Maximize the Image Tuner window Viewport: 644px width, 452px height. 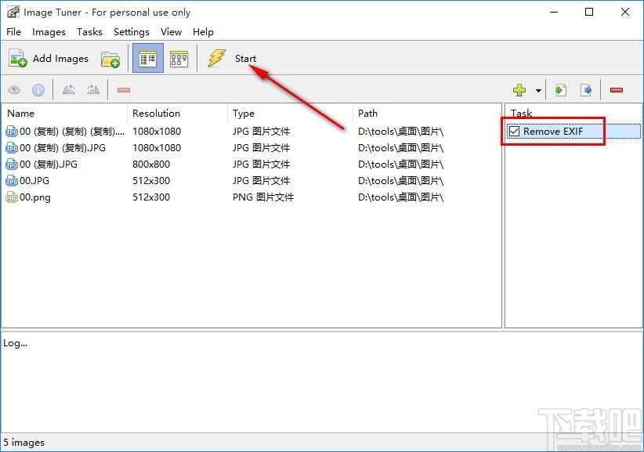point(589,12)
